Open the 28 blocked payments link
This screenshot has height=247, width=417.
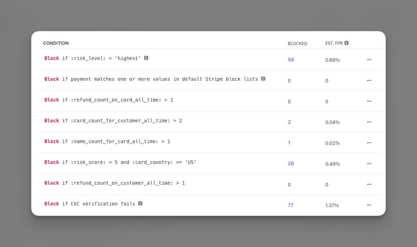click(291, 164)
